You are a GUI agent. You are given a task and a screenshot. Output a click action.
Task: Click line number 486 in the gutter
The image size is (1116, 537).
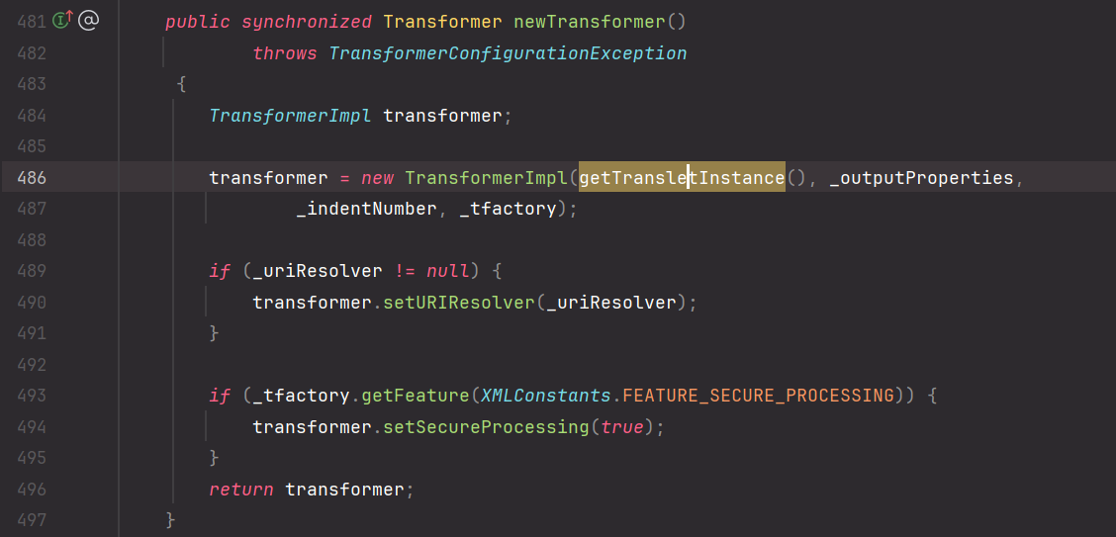[32, 177]
